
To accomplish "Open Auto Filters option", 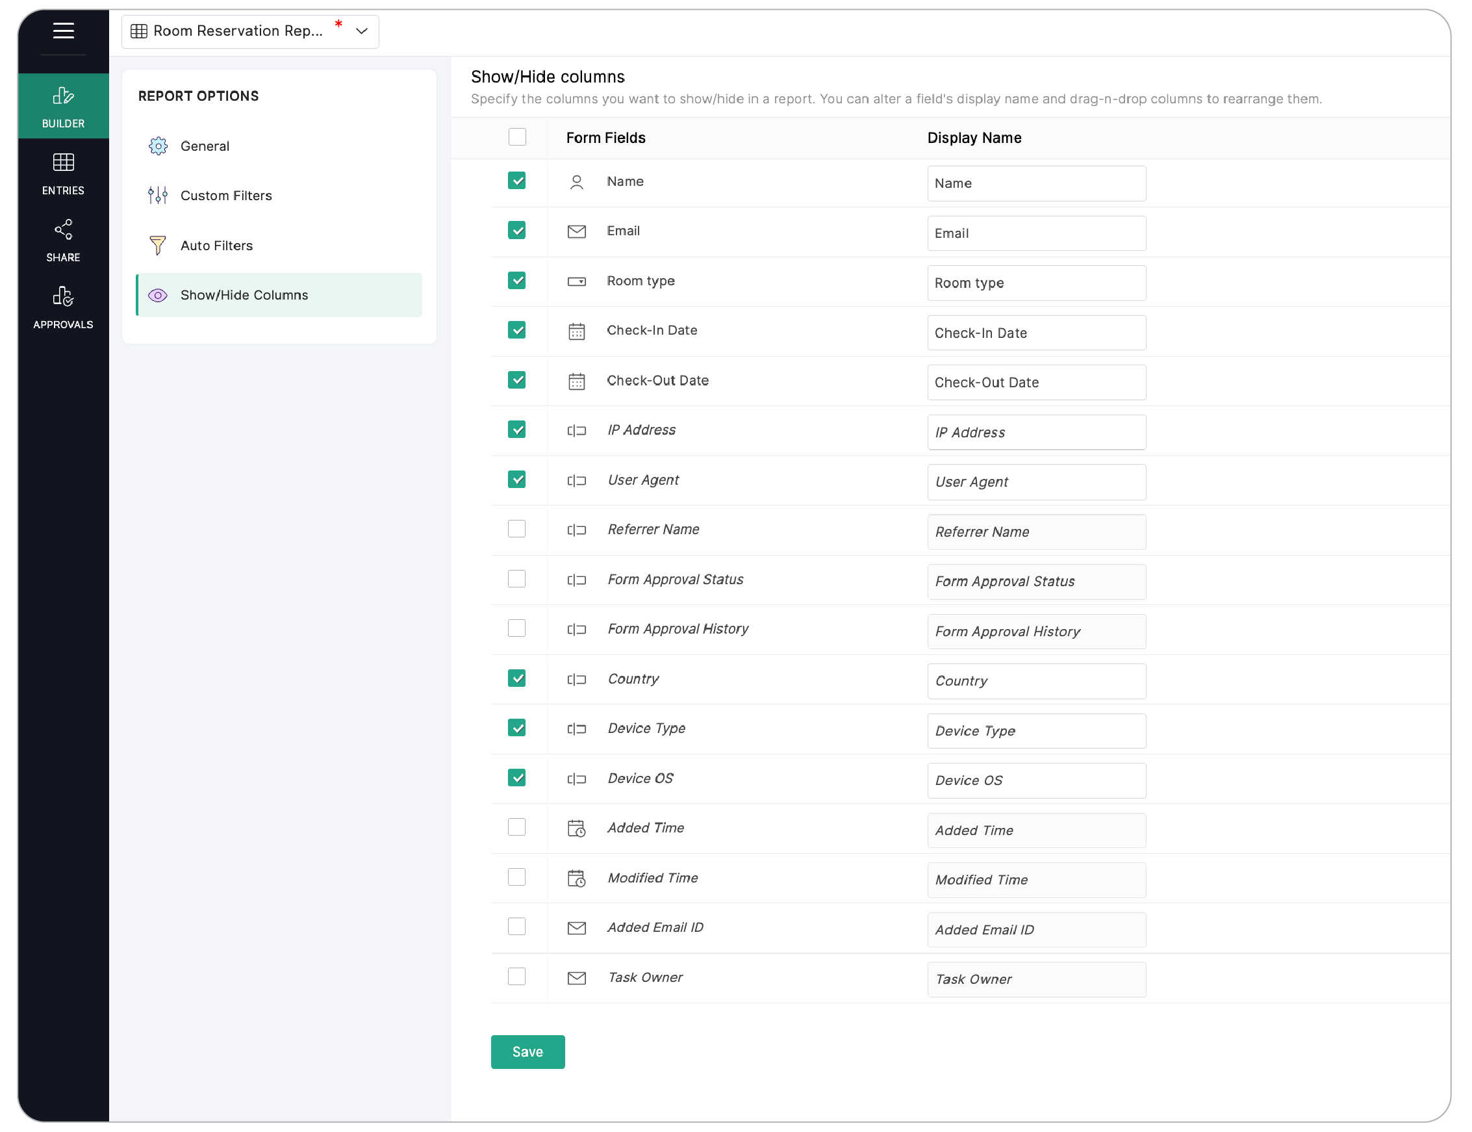I will pos(279,245).
